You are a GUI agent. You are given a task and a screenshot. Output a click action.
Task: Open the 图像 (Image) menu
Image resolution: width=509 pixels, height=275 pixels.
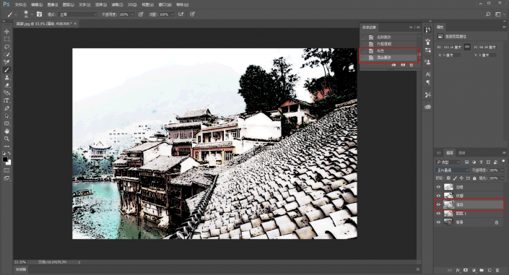pos(52,4)
